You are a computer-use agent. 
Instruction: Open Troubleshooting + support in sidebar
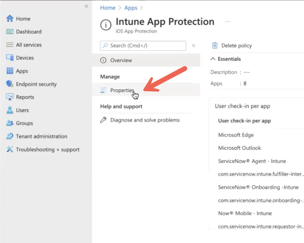[x=48, y=149]
